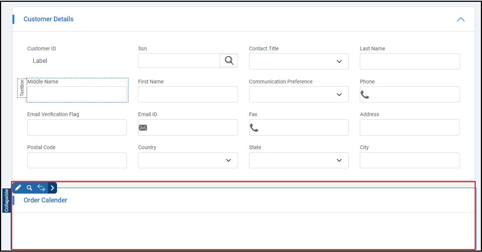Select the pencil edit icon on Order Calender

pos(18,188)
